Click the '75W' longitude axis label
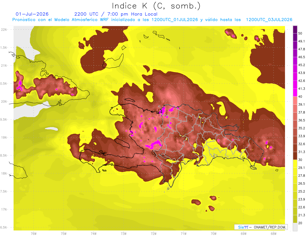 click(63, 234)
